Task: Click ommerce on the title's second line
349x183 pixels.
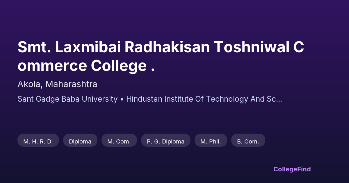Action: (52, 66)
